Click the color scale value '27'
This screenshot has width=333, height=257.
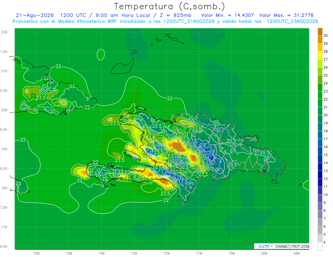[x=326, y=59]
